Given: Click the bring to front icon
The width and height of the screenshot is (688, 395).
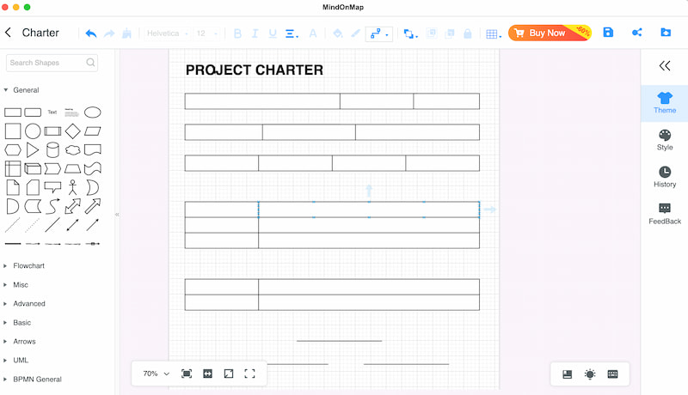Looking at the screenshot, I should (432, 33).
